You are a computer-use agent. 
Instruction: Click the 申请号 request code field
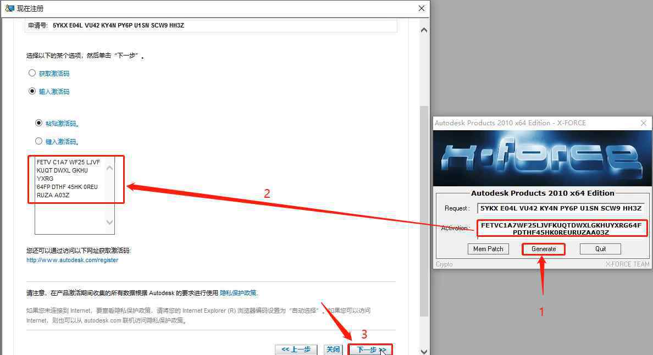pos(211,25)
